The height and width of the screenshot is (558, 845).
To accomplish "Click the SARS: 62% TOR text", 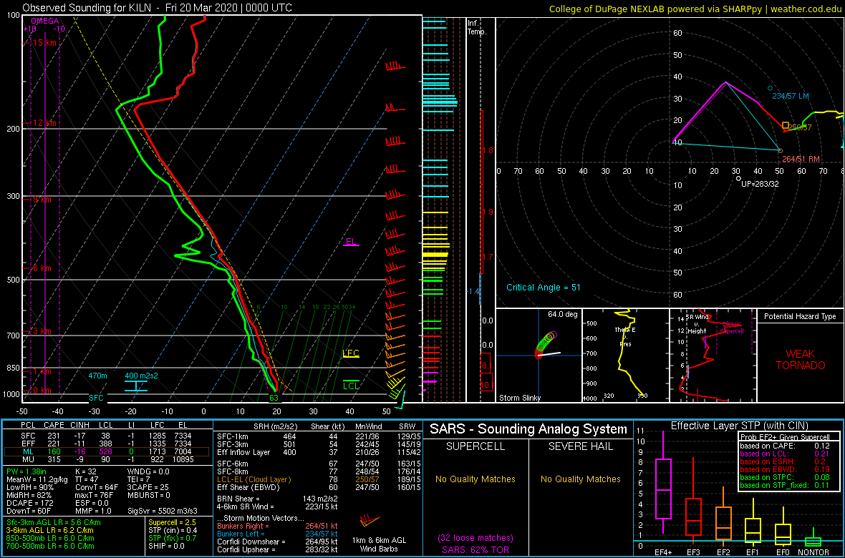I will click(x=475, y=549).
